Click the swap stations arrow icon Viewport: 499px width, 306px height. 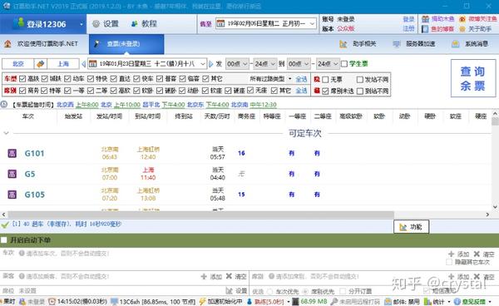click(41, 64)
